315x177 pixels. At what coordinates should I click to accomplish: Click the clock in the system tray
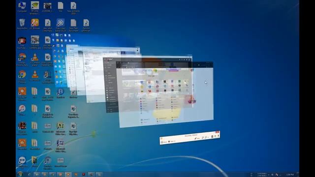[290, 175]
